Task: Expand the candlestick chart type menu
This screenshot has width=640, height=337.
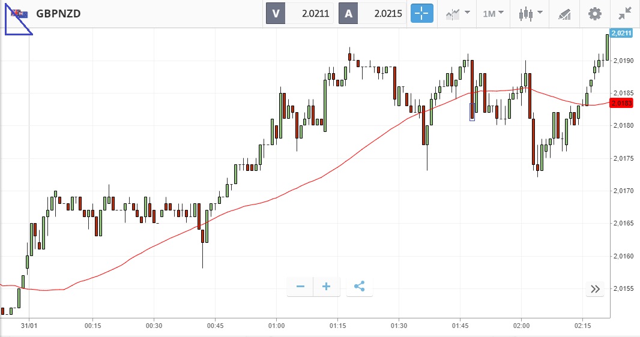Action: [531, 13]
